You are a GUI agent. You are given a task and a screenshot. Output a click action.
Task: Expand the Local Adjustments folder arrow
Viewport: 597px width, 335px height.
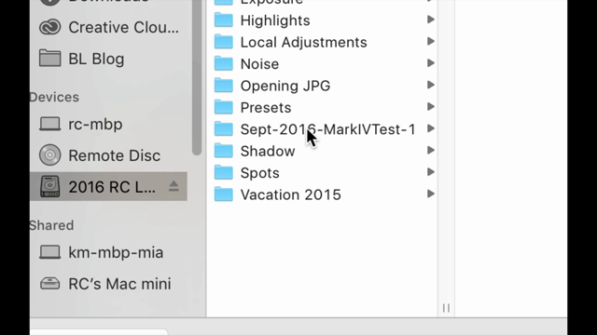431,41
